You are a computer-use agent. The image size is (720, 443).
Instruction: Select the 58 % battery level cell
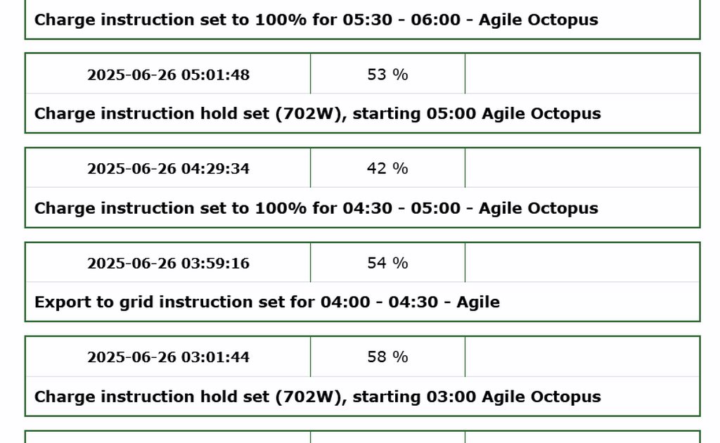coord(387,357)
